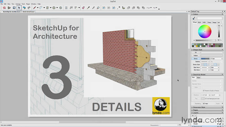The image size is (226, 127).
Task: Click the Add Page icon
Action: pyautogui.click(x=104, y=8)
